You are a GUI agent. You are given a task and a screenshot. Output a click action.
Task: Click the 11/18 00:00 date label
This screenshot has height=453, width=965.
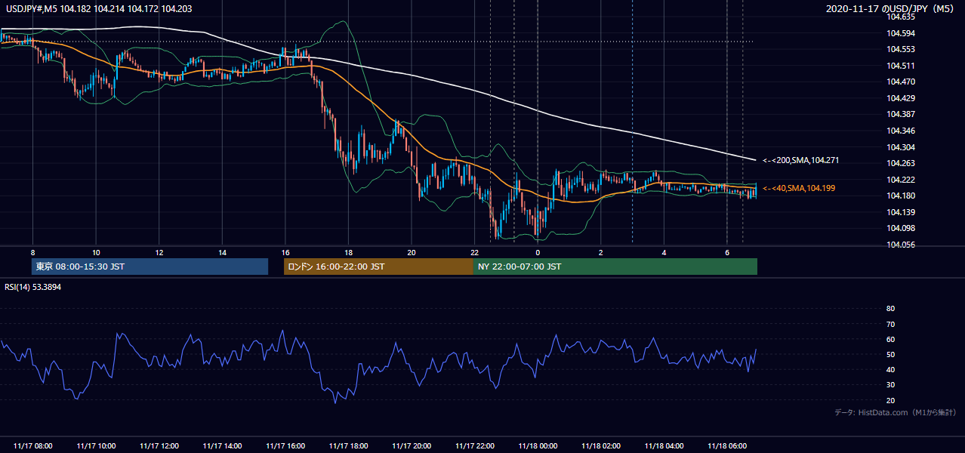tap(538, 446)
